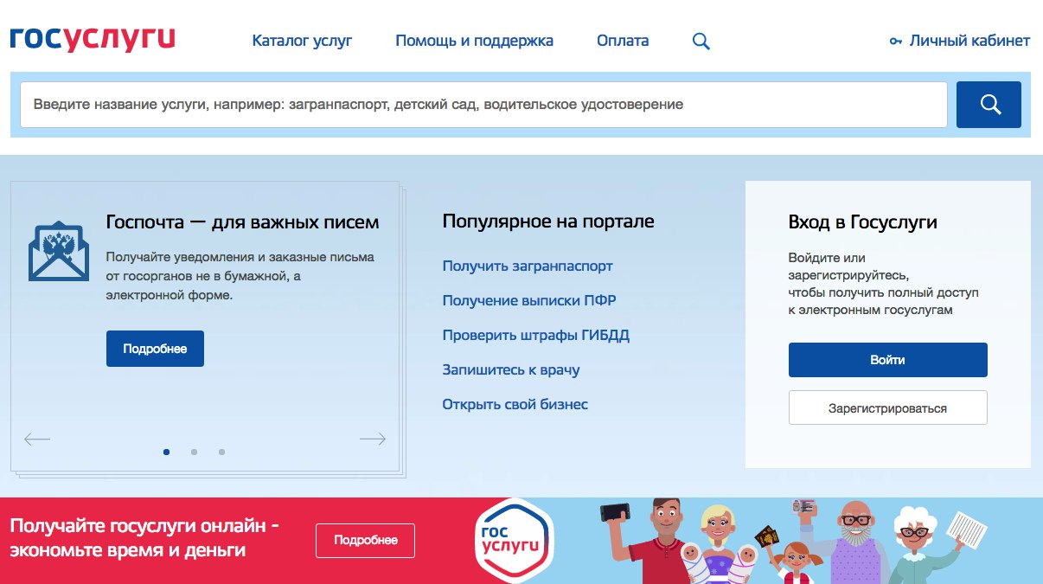Image resolution: width=1043 pixels, height=584 pixels.
Task: Click the cartoon family illustration in banner
Action: (793, 541)
